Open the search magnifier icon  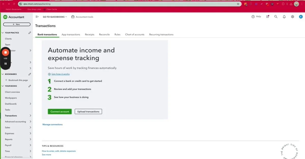(x=276, y=17)
